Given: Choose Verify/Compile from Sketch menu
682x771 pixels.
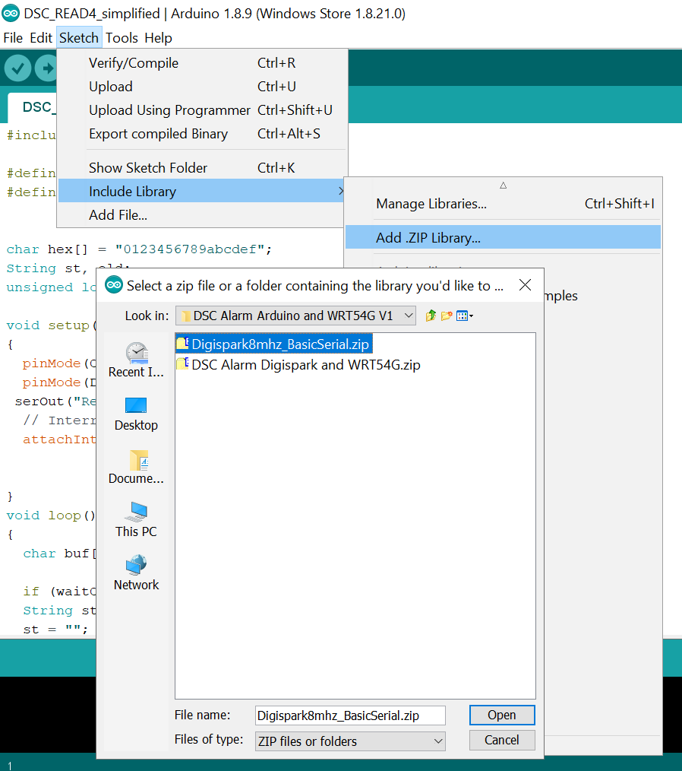Looking at the screenshot, I should point(202,63).
